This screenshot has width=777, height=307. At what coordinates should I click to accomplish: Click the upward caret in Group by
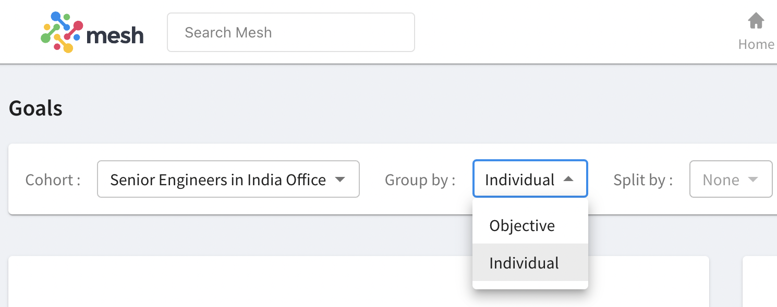(x=568, y=179)
